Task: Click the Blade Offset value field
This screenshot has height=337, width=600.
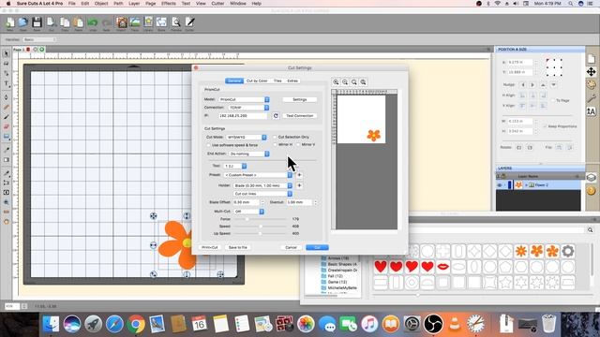Action: [247, 202]
